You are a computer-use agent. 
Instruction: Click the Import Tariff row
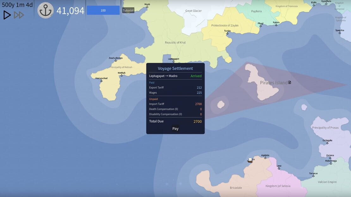(175, 104)
